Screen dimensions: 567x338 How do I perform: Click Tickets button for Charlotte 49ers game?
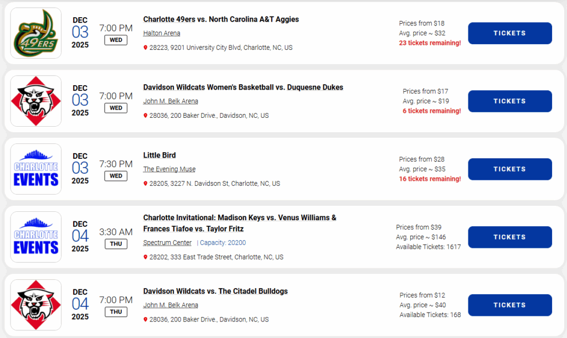point(509,33)
